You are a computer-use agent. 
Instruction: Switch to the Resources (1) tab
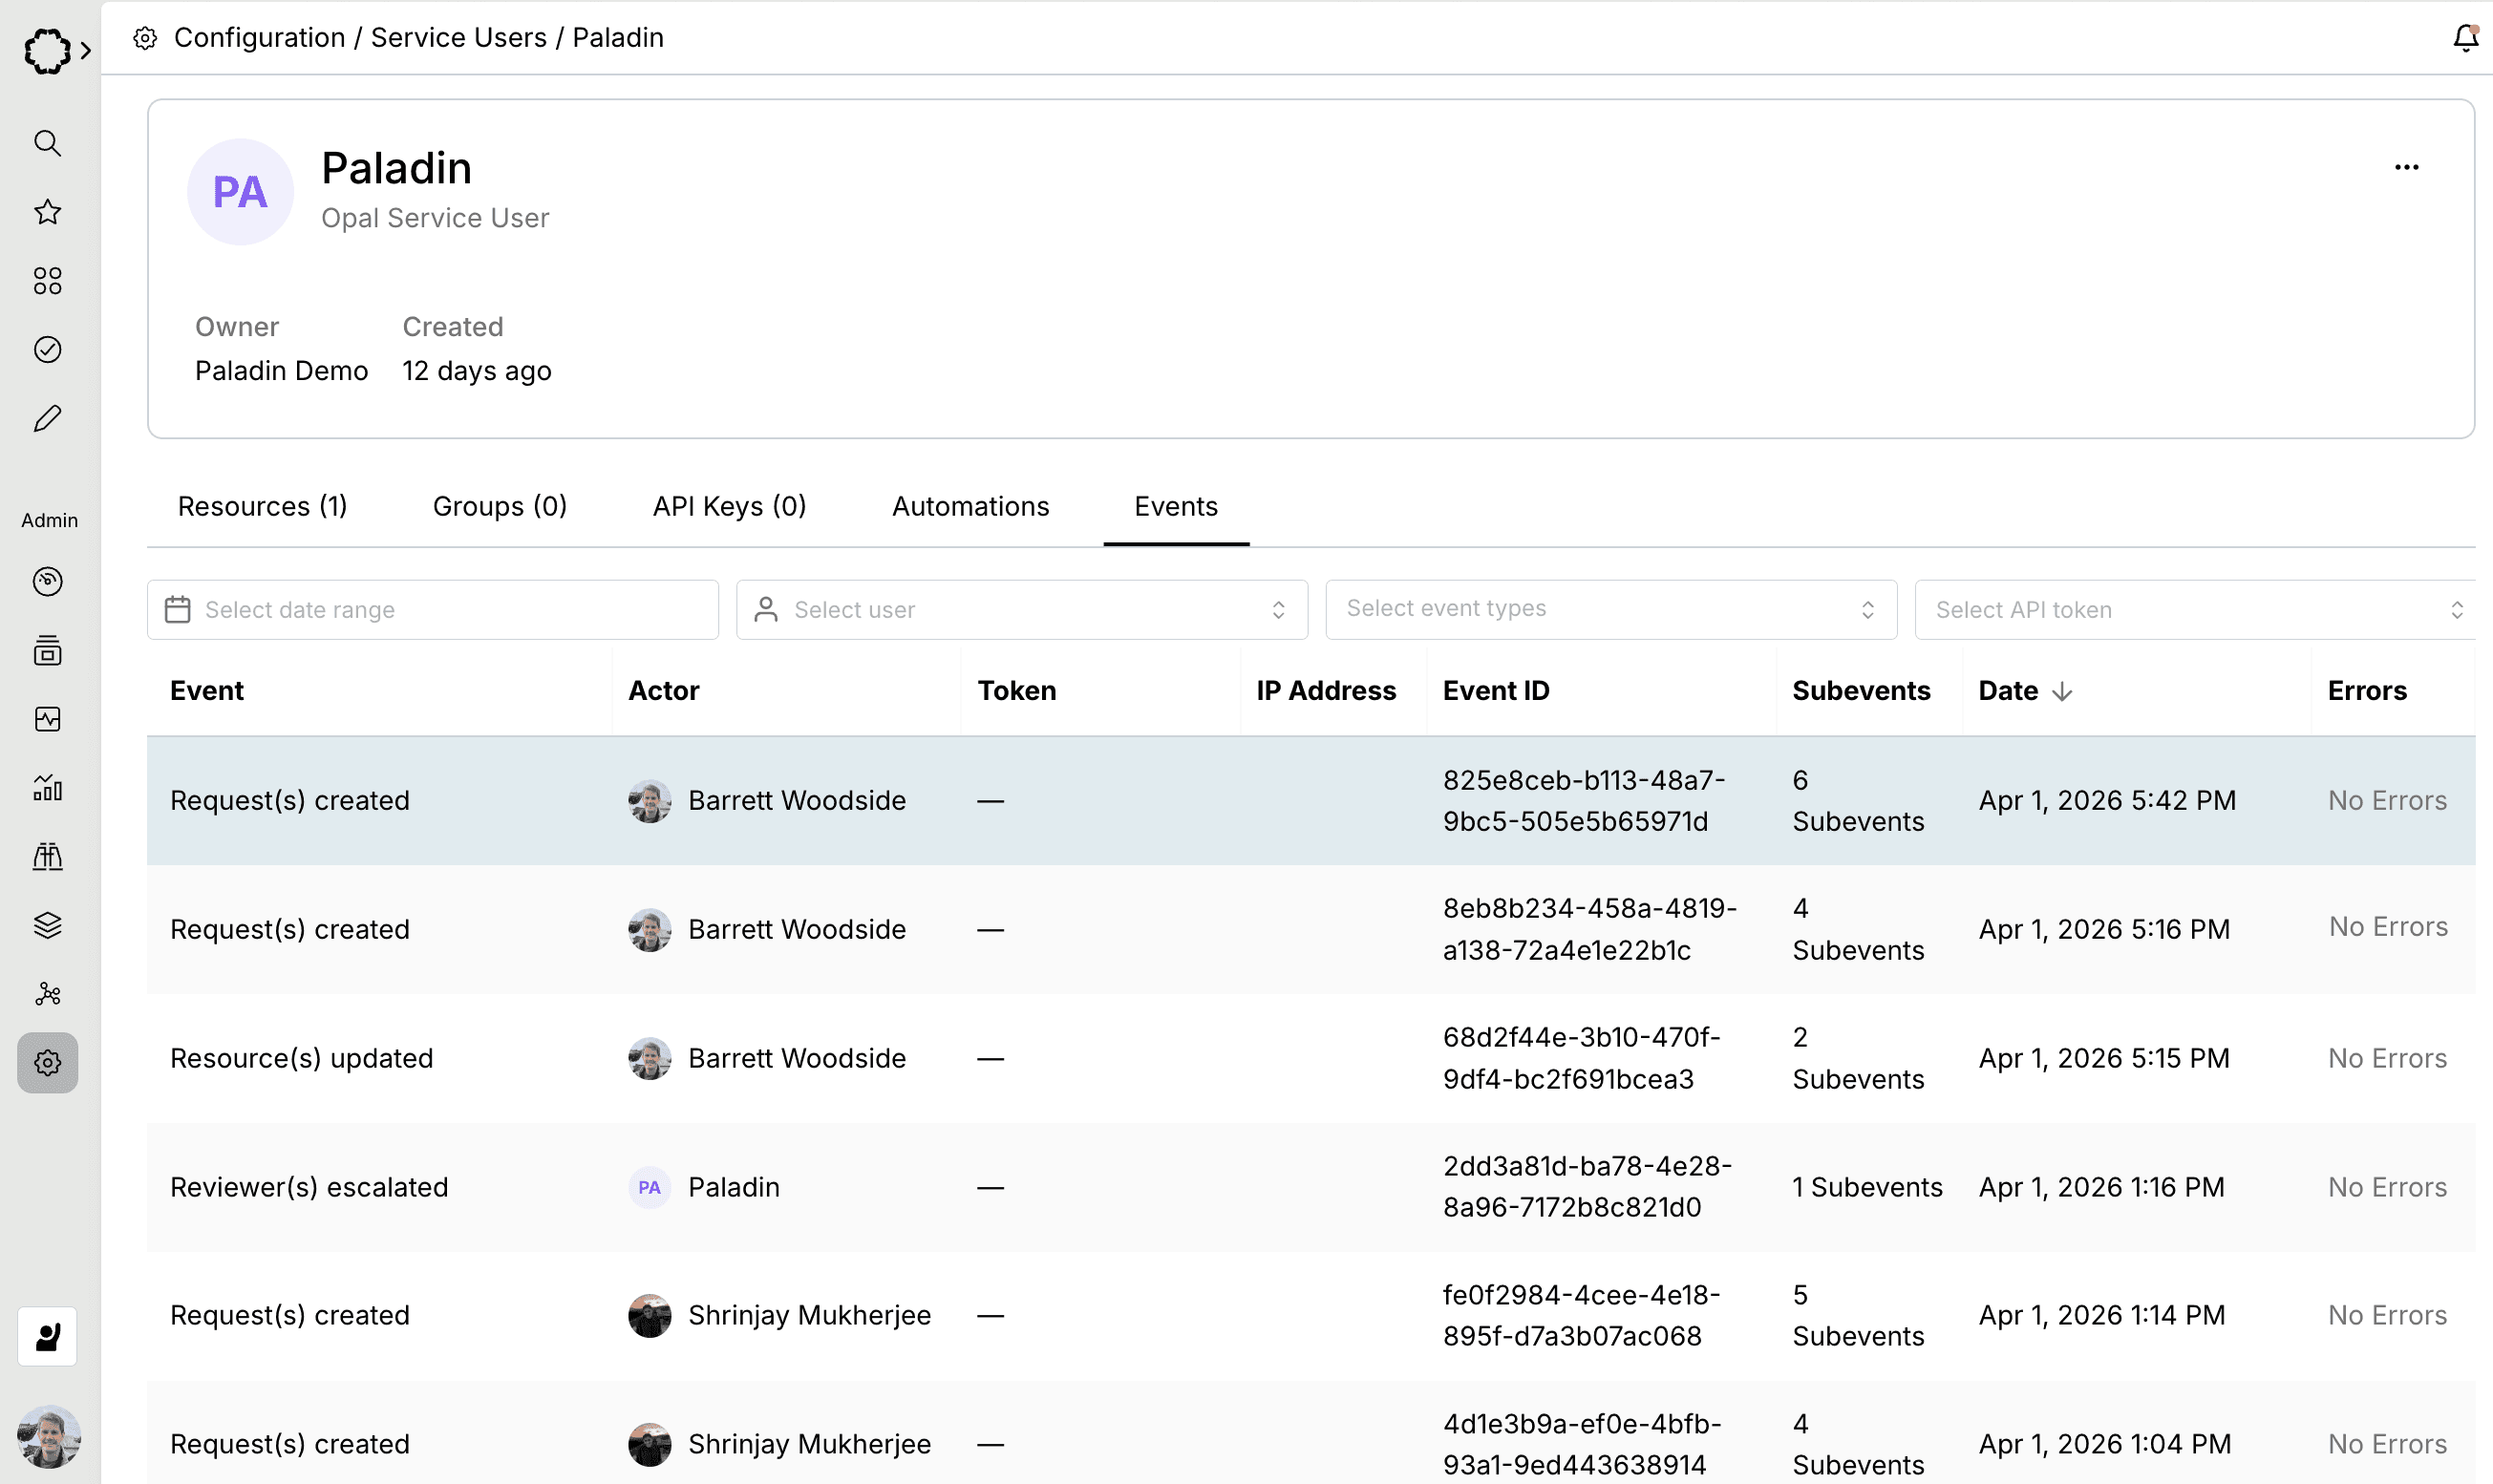[x=262, y=506]
